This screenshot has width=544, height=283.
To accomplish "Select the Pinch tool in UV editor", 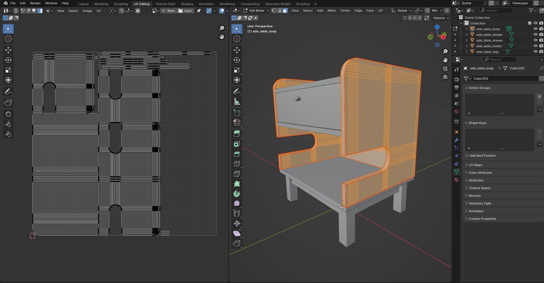I will [8, 134].
